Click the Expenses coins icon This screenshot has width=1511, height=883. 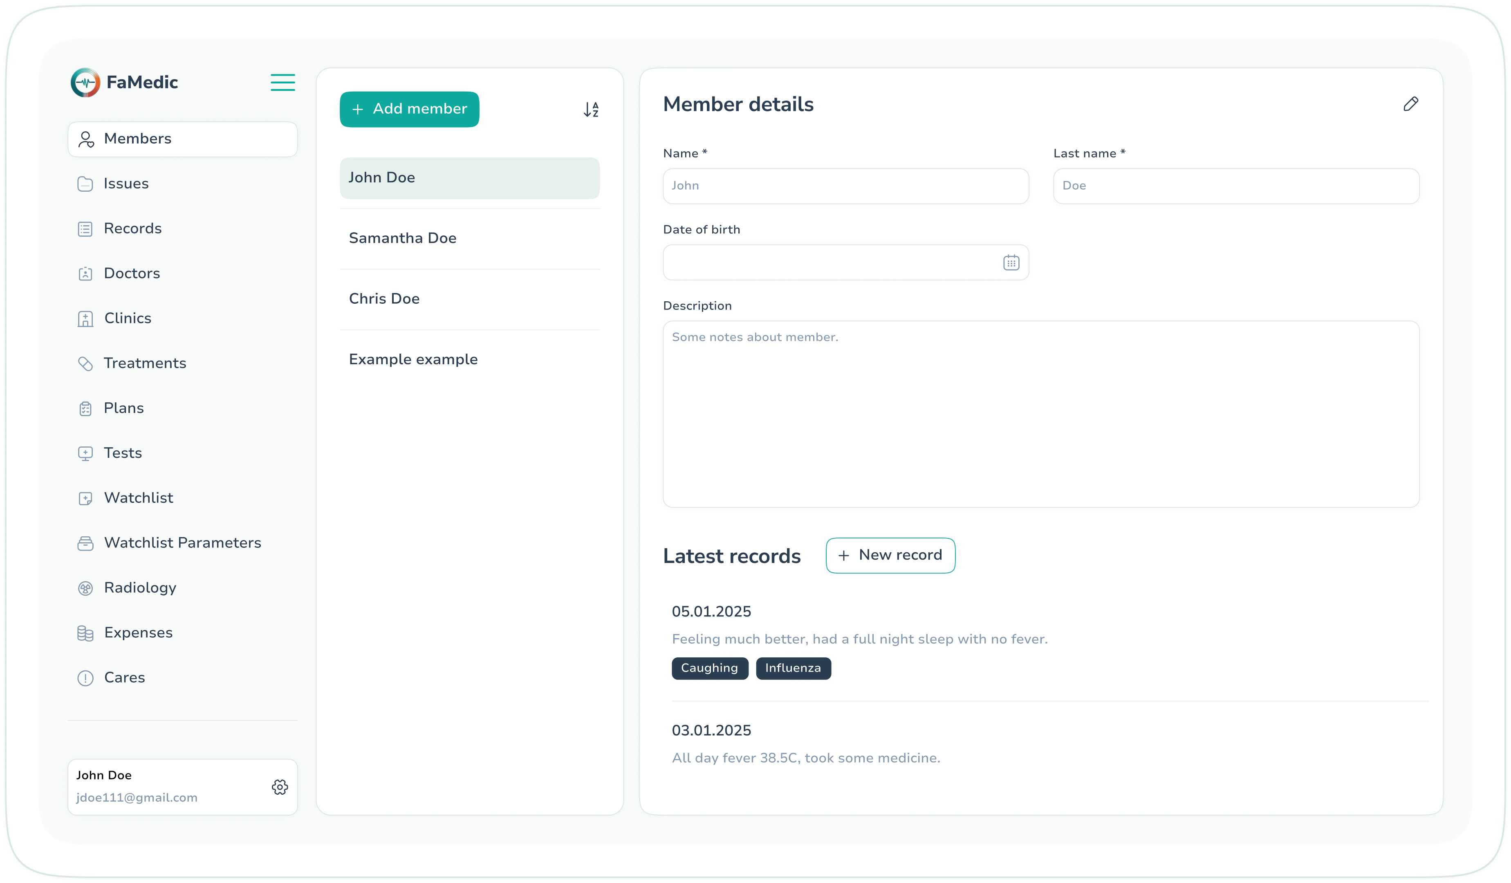(85, 634)
